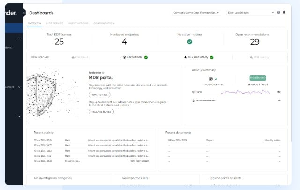300x190 pixels.
Task: Open the notifications bell
Action: pos(284,12)
